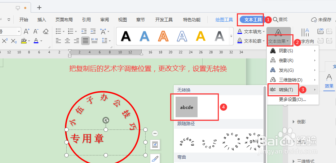The width and height of the screenshot is (336, 163).
Task: Choose 更多设置(O)... menu entry
Action: pyautogui.click(x=292, y=99)
